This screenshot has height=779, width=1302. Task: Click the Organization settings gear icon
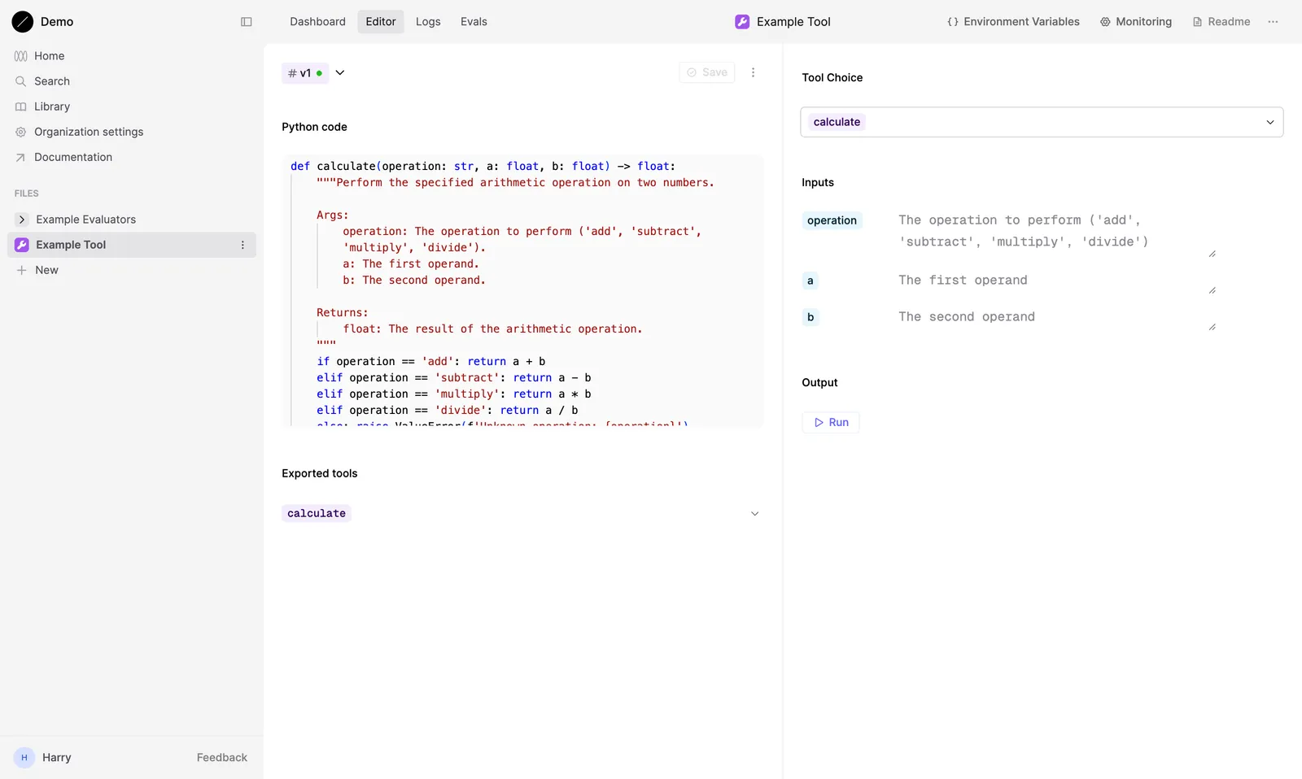click(x=21, y=132)
